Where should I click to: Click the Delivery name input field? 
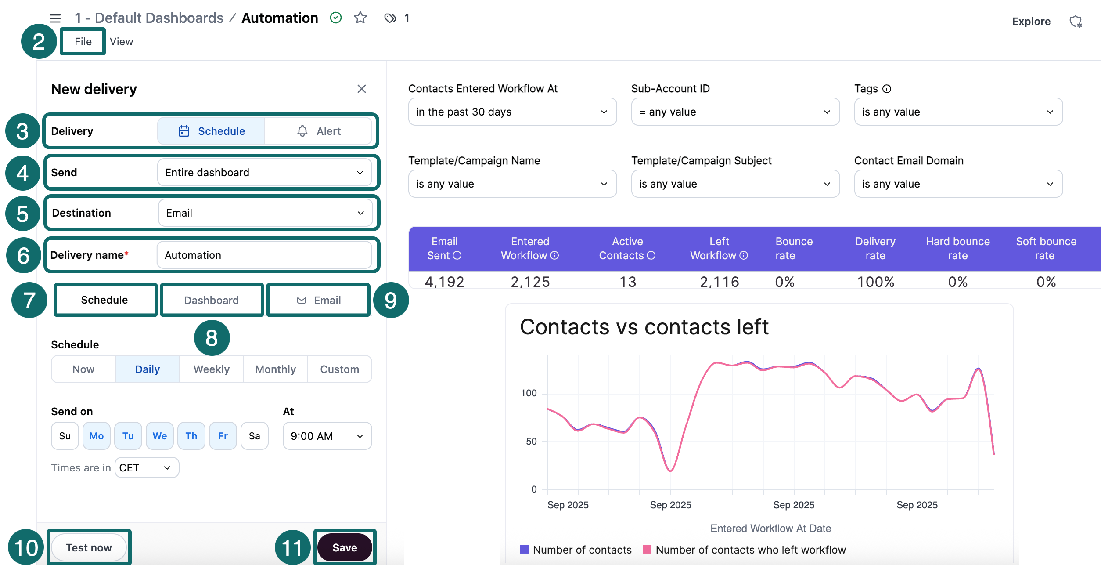pyautogui.click(x=266, y=255)
